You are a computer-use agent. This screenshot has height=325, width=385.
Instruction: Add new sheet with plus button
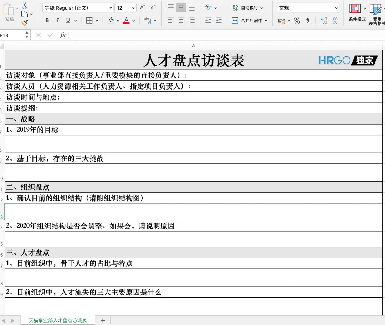click(x=103, y=320)
